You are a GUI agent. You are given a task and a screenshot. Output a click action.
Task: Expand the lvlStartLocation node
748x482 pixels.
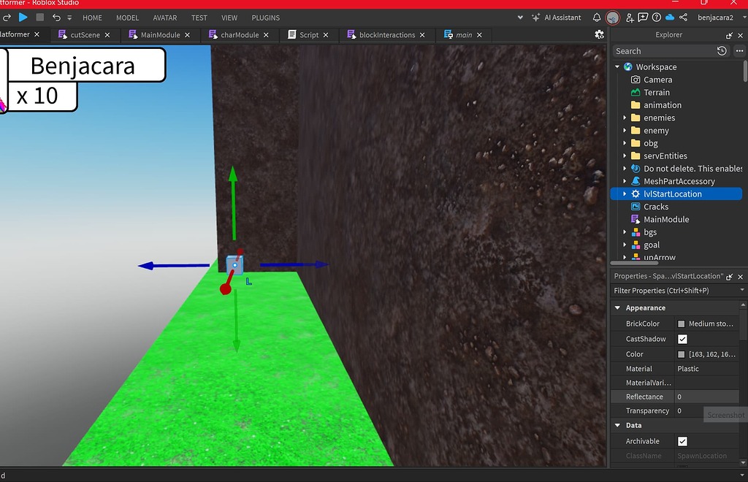pos(625,194)
